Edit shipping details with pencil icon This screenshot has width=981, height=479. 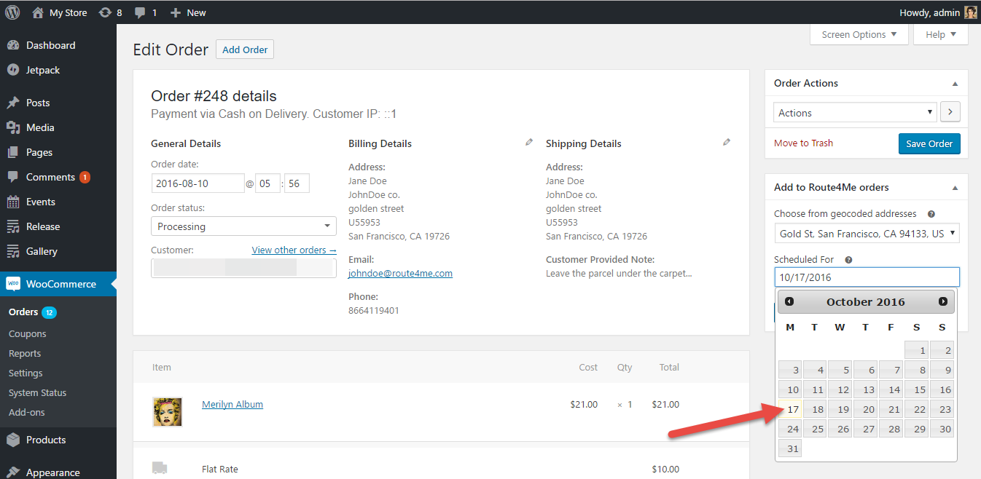(x=727, y=143)
